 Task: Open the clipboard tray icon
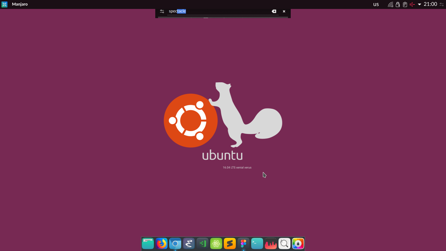pyautogui.click(x=405, y=4)
